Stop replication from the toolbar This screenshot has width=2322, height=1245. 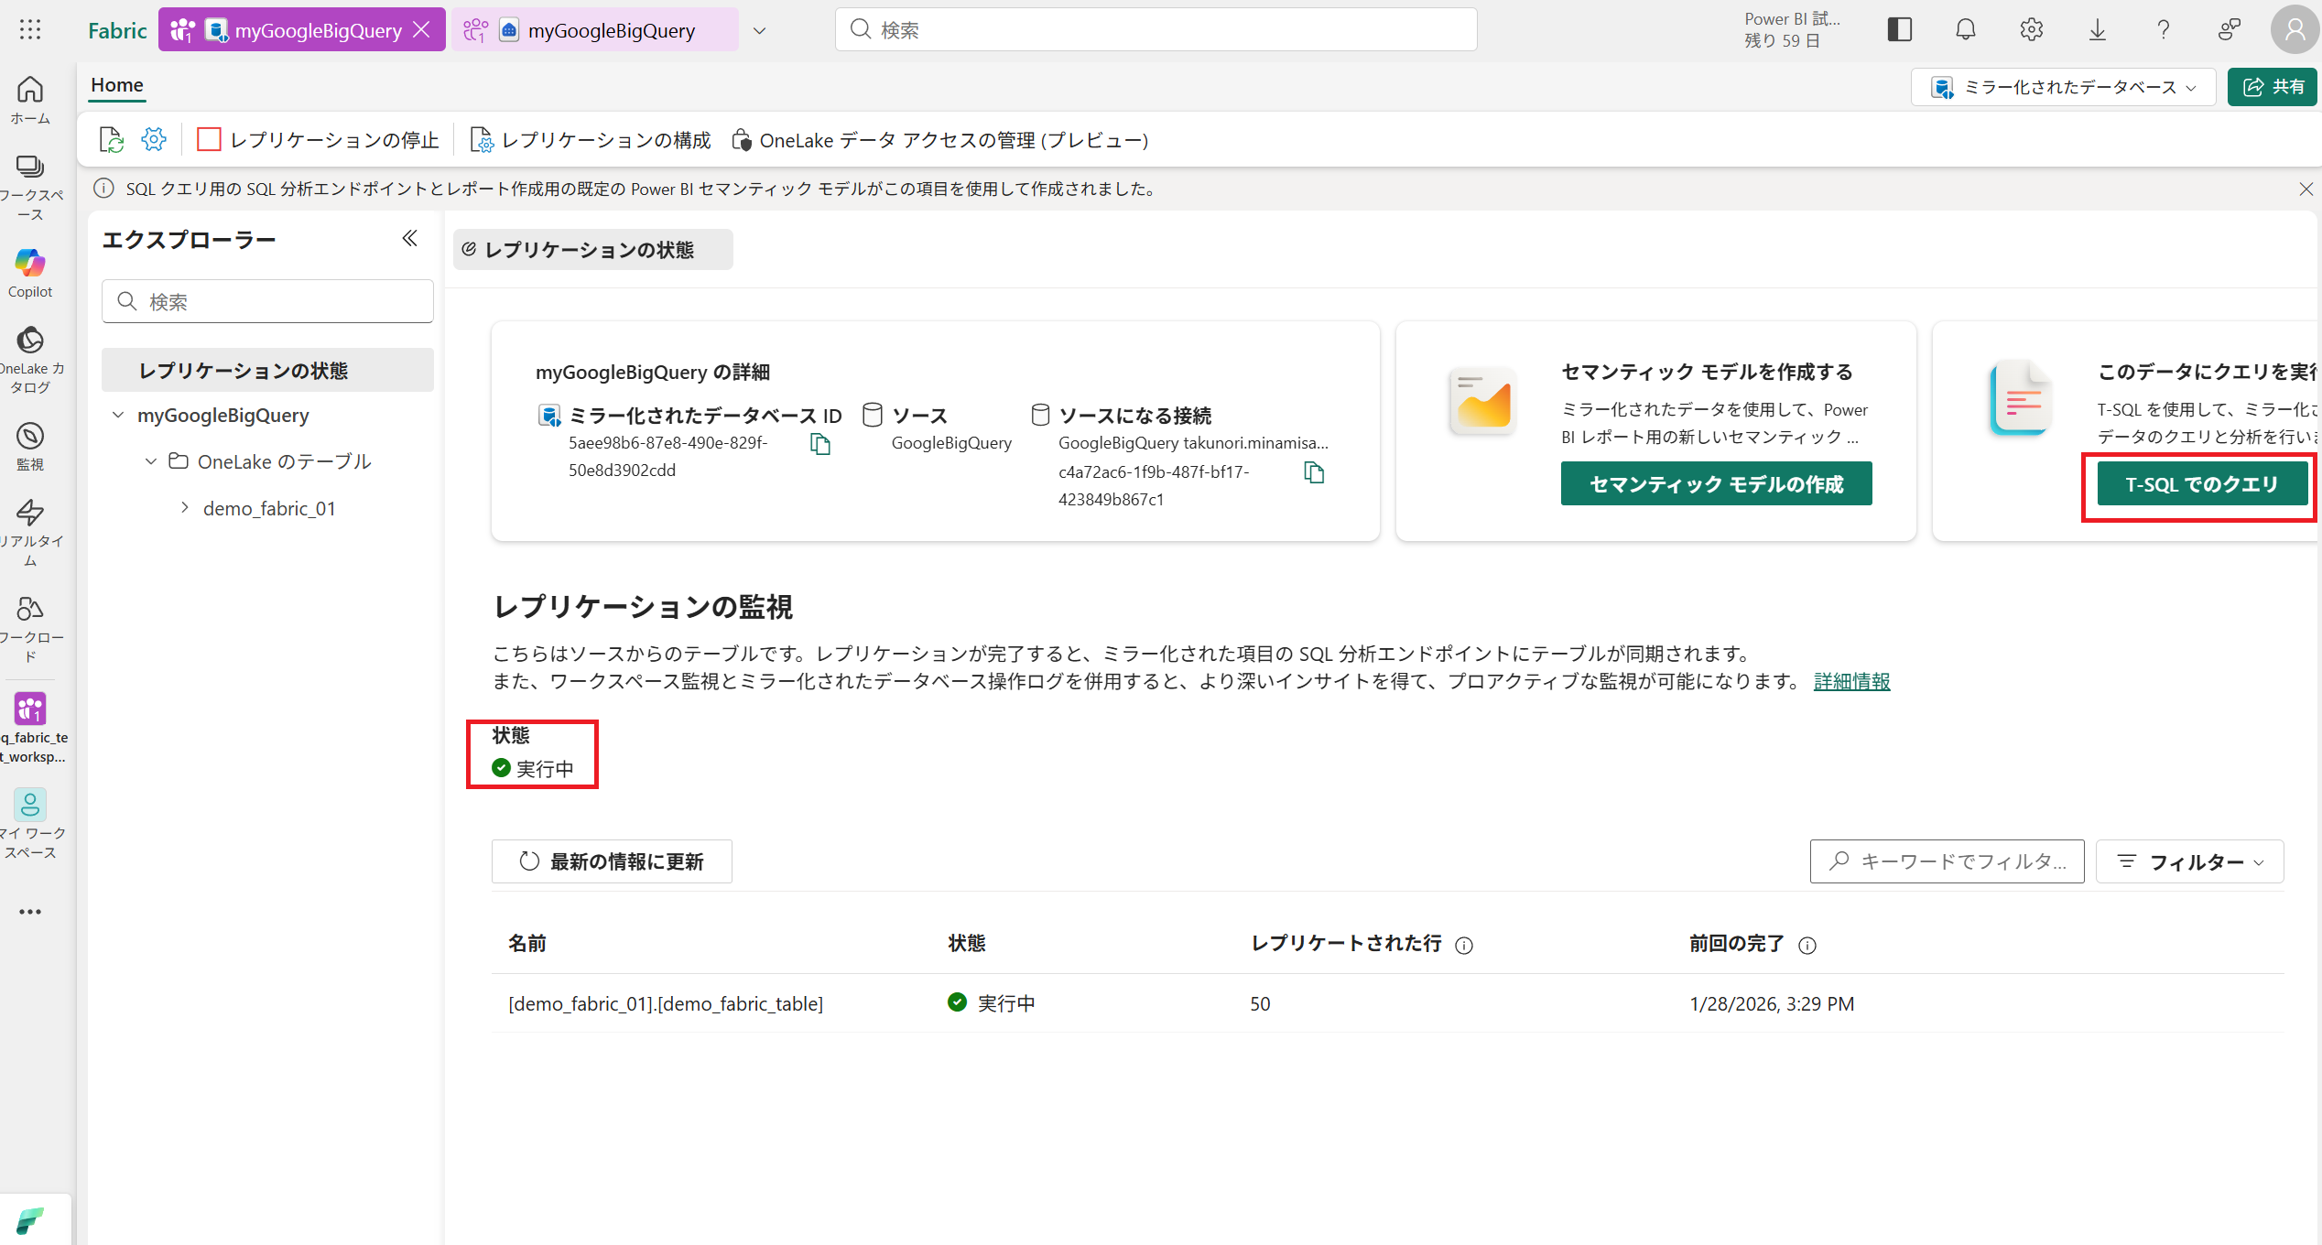tap(320, 140)
